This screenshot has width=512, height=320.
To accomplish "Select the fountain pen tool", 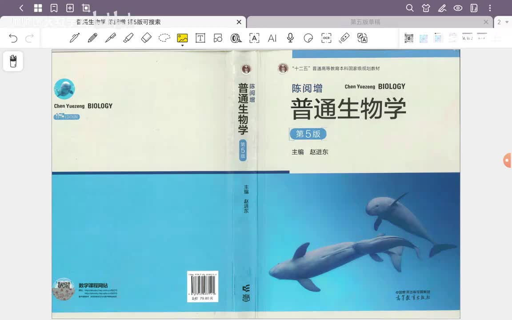I will (75, 38).
